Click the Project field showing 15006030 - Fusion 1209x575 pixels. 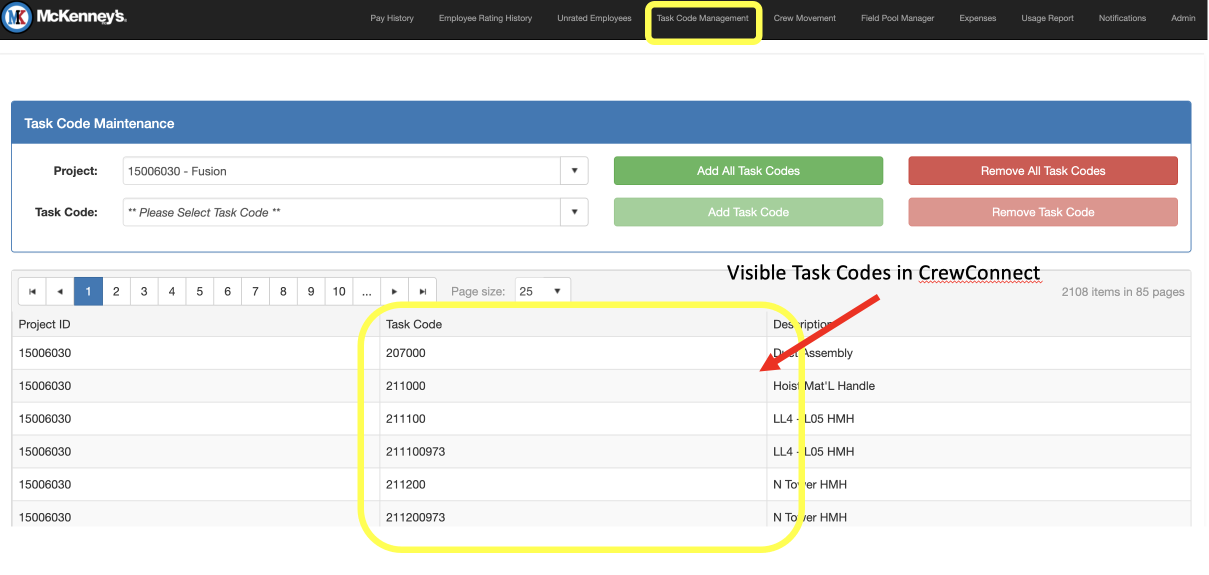point(341,171)
